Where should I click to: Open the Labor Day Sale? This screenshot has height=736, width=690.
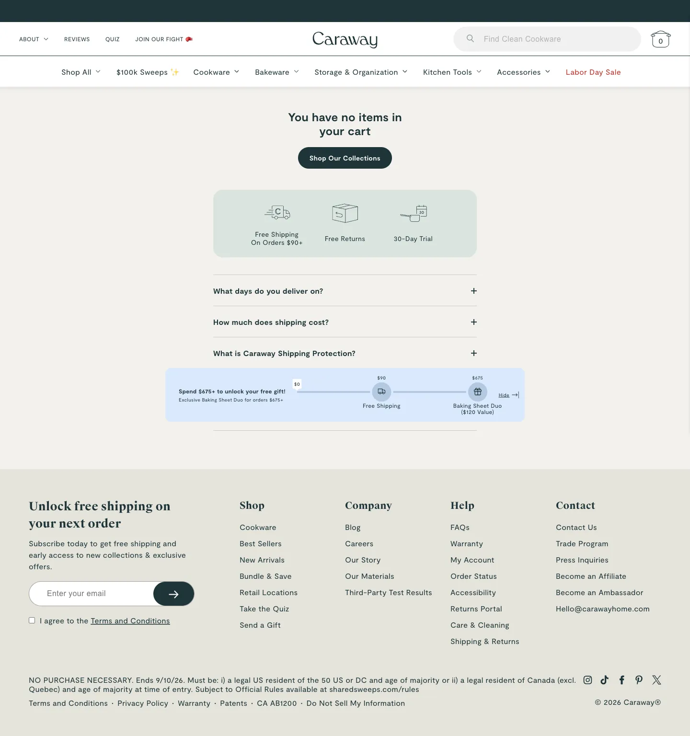[x=593, y=72]
